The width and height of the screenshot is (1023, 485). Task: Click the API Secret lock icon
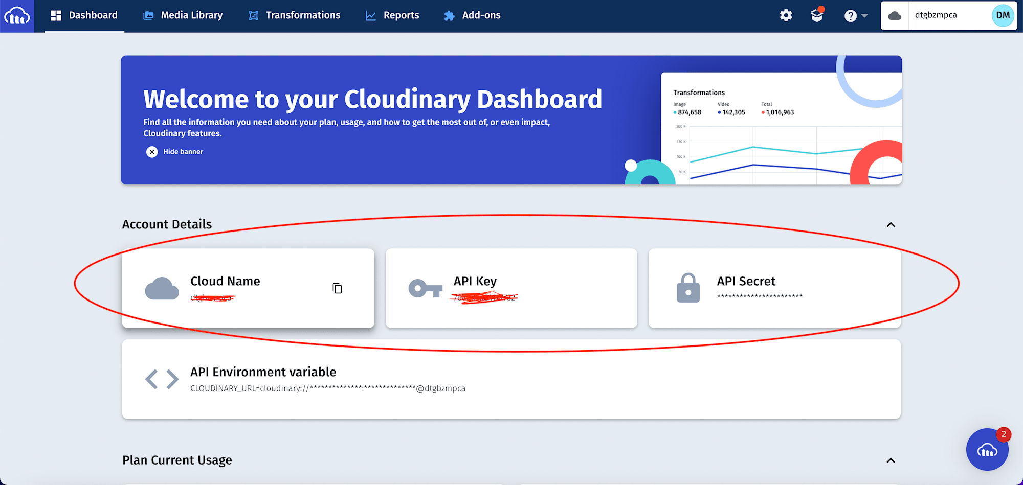(688, 288)
